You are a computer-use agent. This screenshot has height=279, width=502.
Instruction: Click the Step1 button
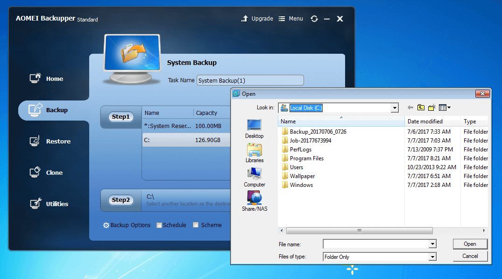(x=120, y=116)
